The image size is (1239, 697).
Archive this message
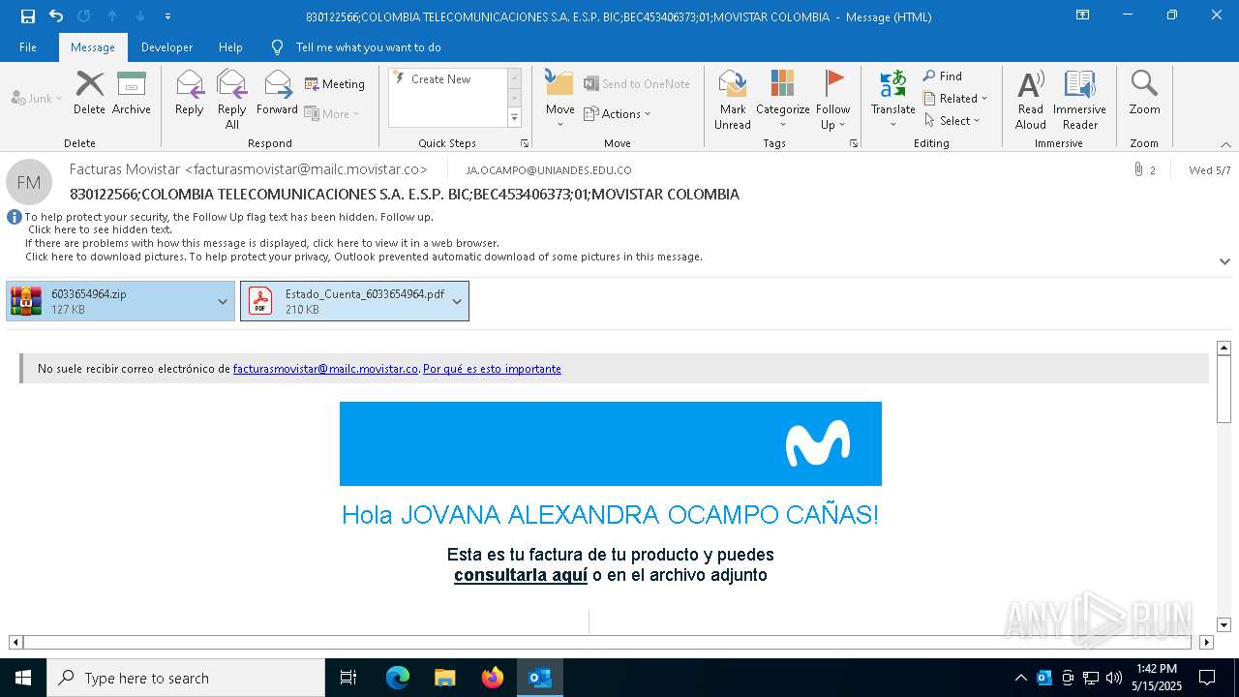132,94
